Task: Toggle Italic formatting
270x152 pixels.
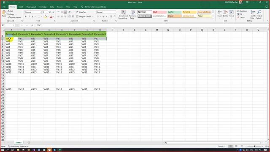Action: tap(29, 17)
